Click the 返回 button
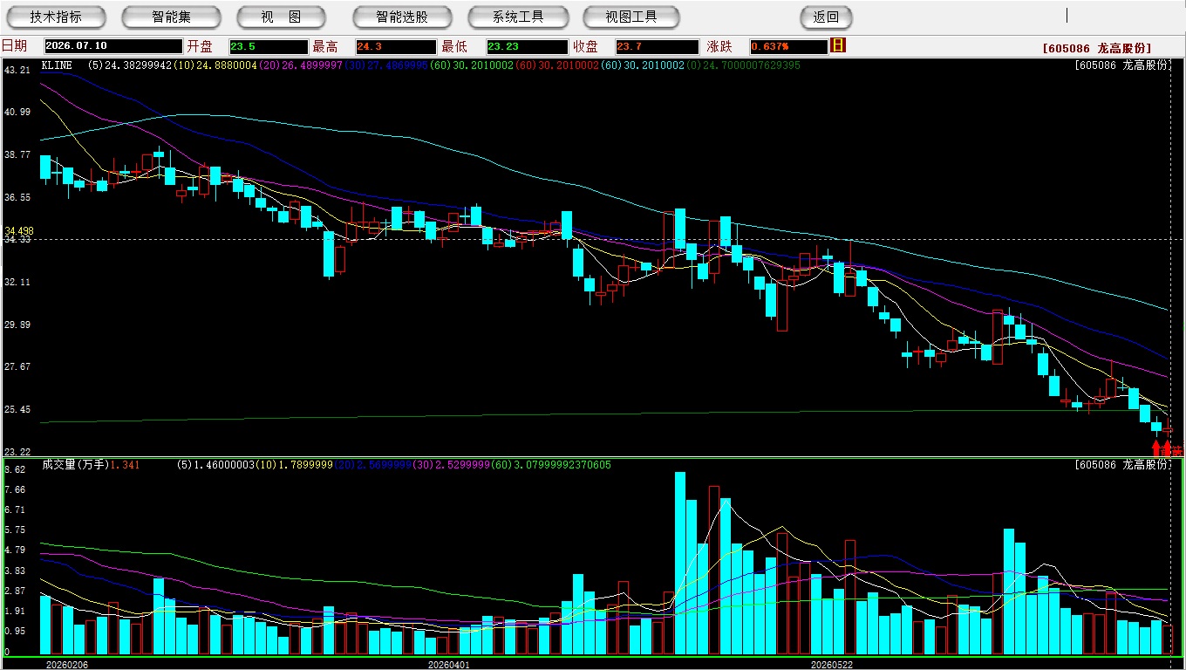 coord(826,17)
